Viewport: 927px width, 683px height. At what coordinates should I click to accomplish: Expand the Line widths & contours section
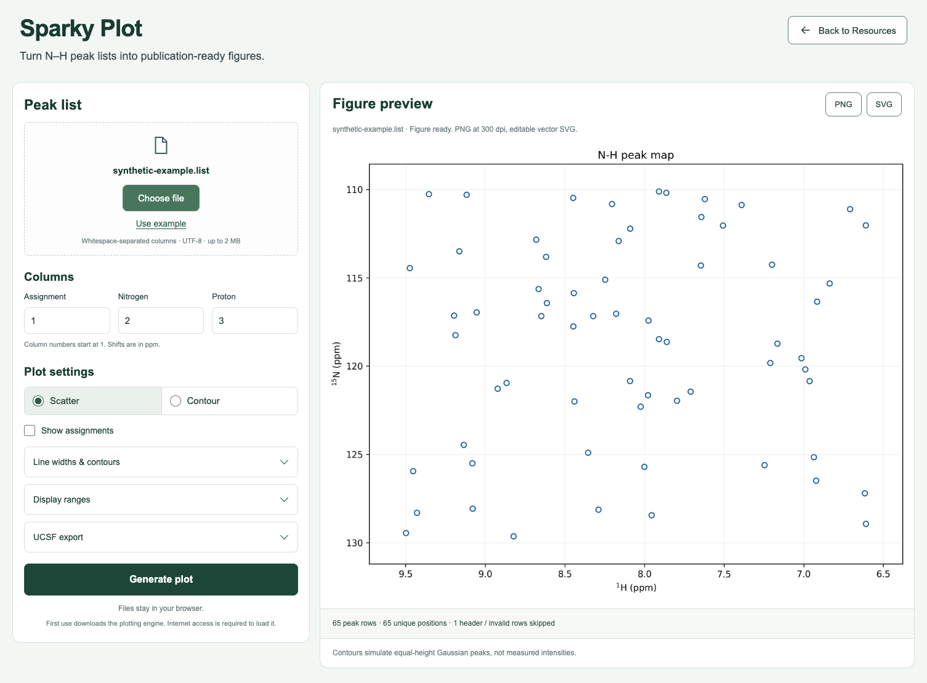click(x=161, y=462)
